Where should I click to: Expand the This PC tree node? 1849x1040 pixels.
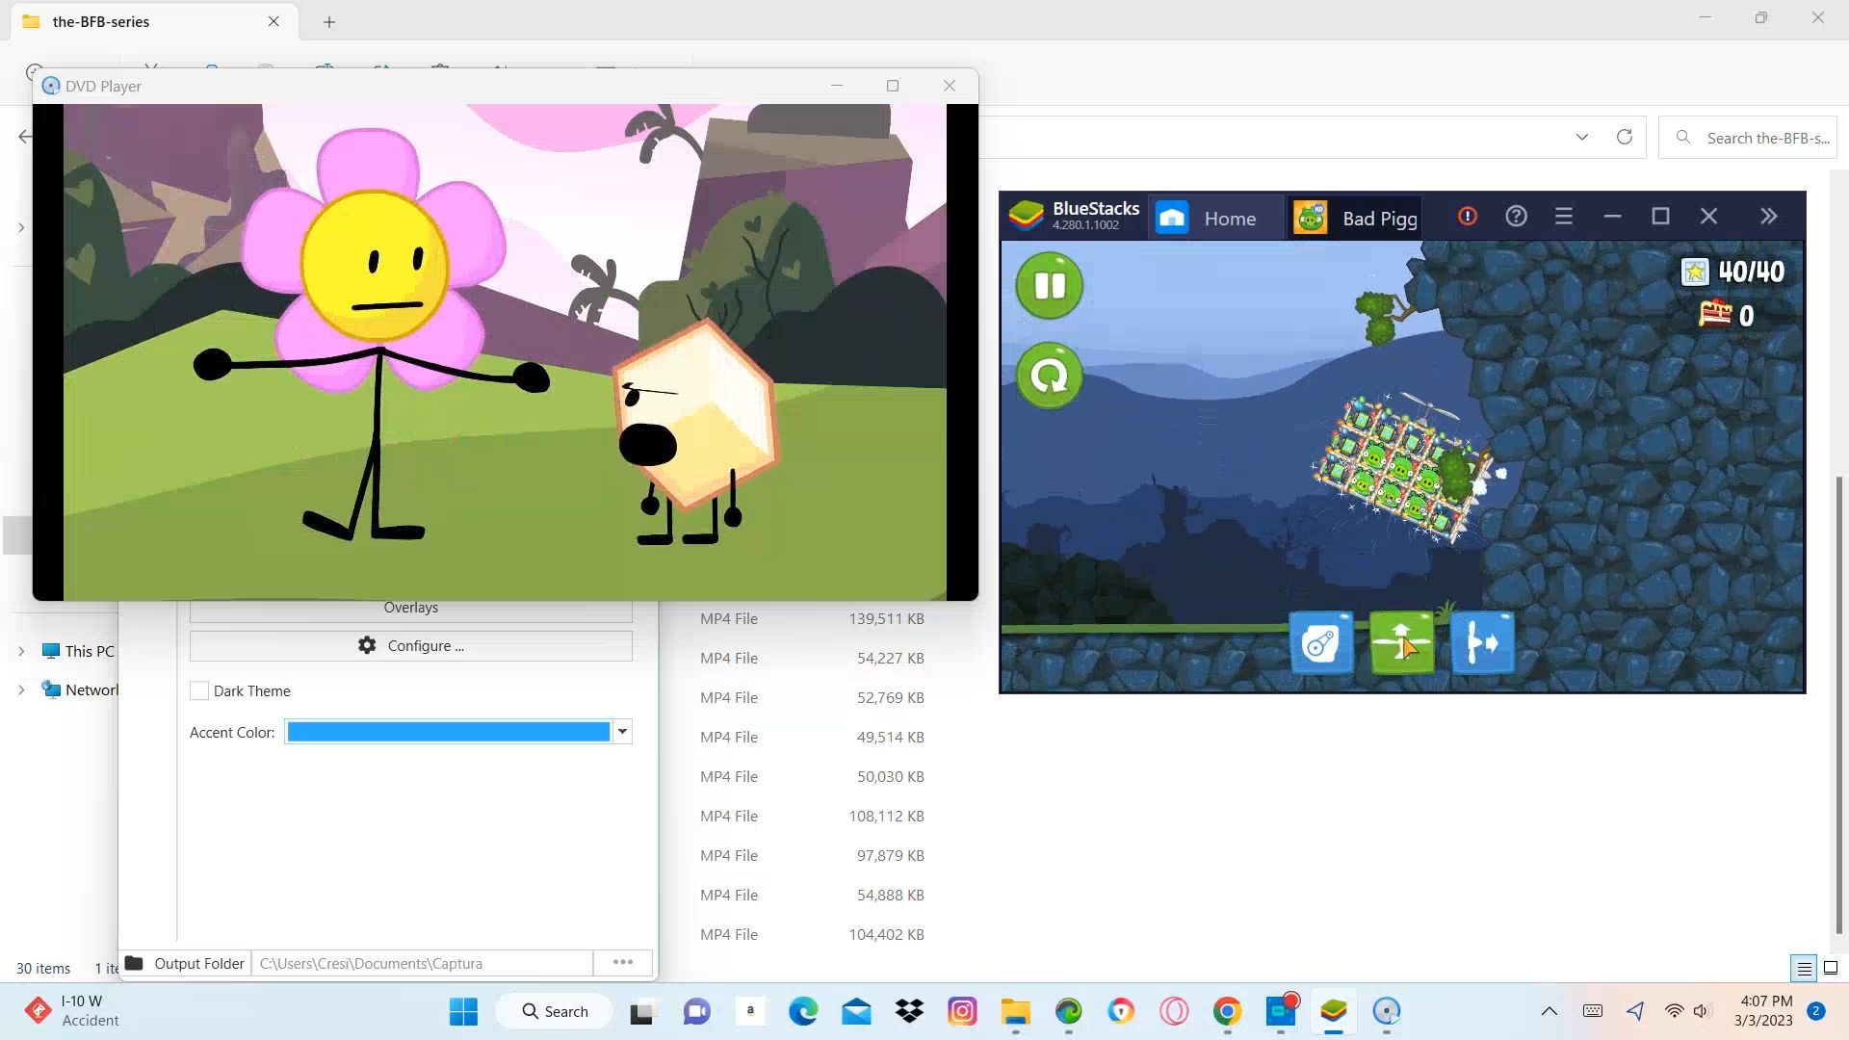tap(21, 652)
